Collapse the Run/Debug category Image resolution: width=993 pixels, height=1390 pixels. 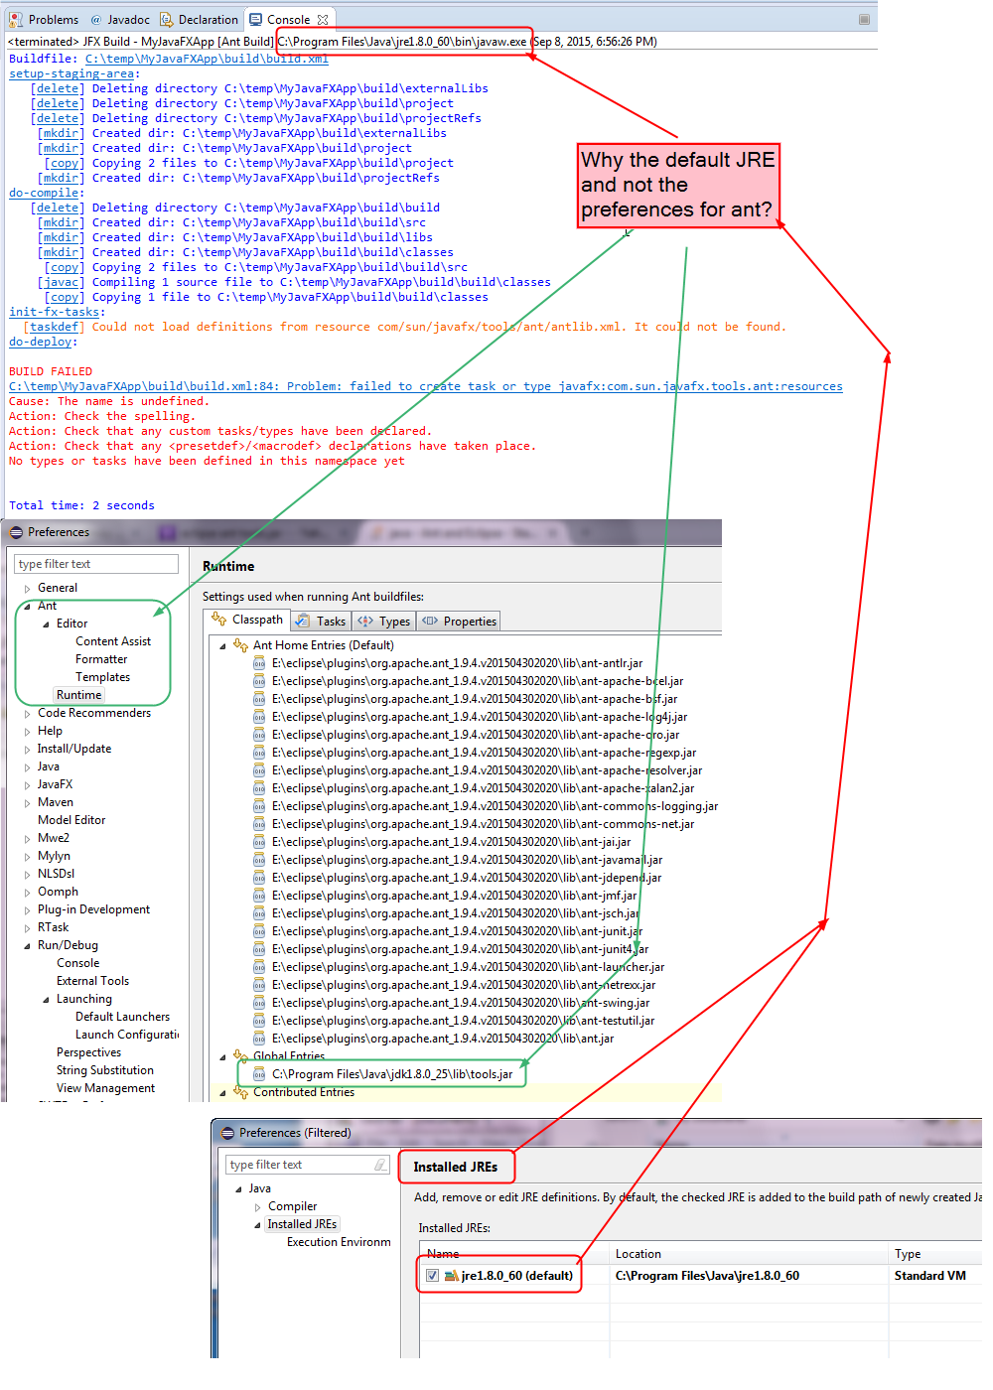[27, 946]
